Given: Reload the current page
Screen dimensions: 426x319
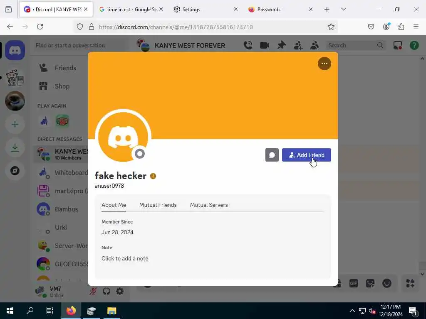Looking at the screenshot, I should point(40,27).
